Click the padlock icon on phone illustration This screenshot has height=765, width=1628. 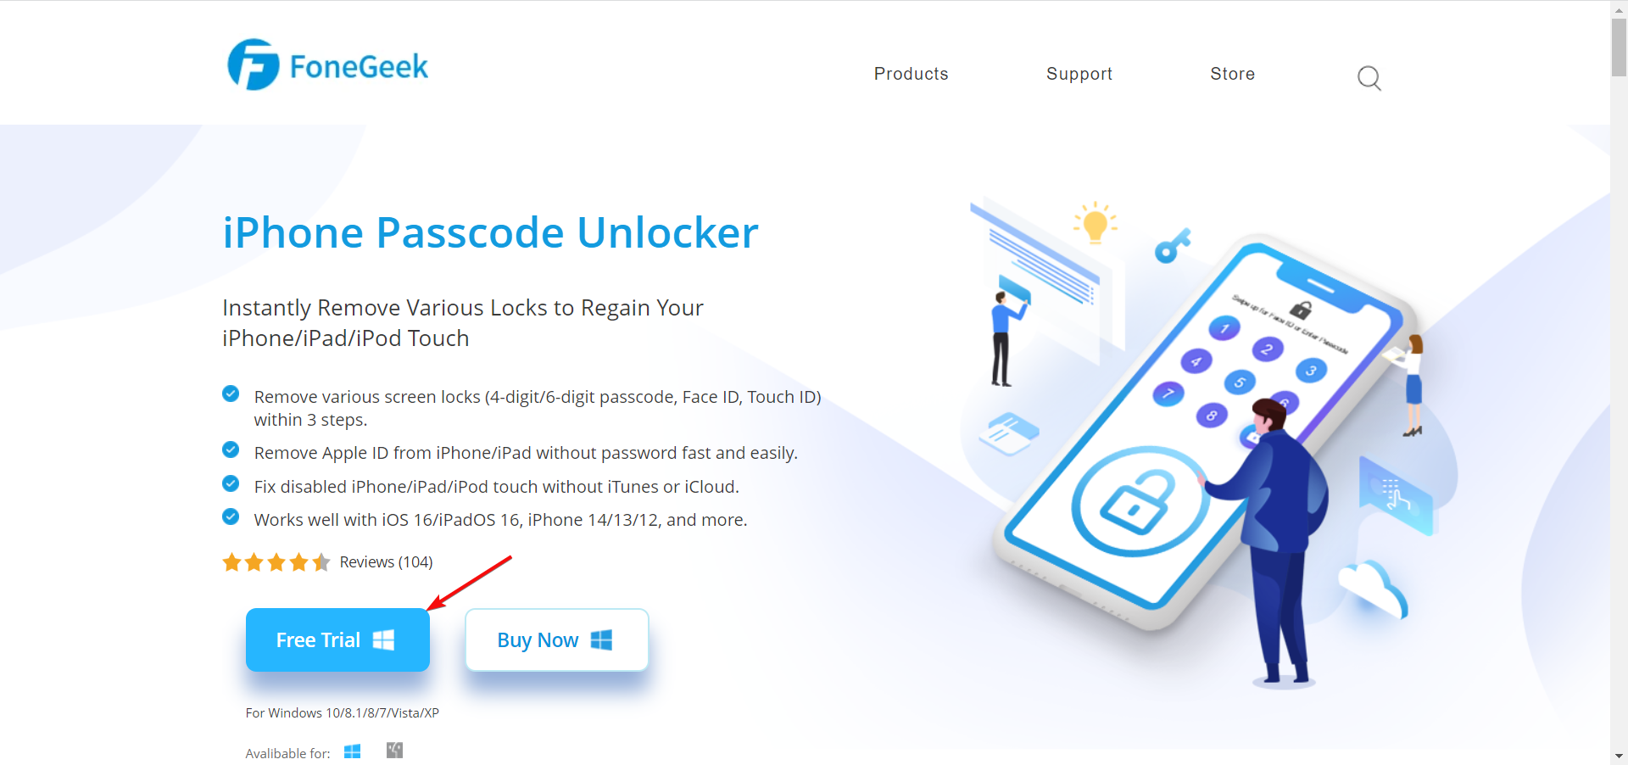[x=1138, y=502]
